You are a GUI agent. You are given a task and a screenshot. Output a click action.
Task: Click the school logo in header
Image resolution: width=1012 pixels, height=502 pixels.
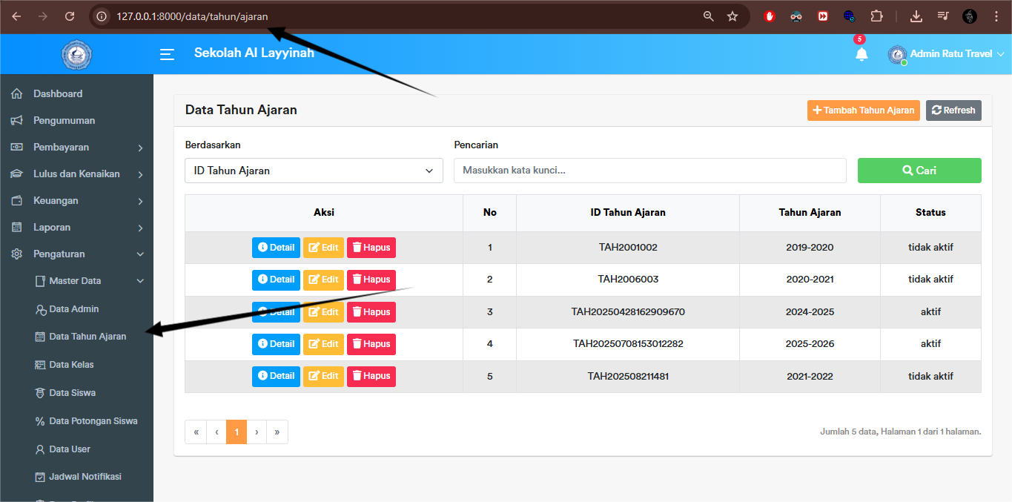coord(76,54)
